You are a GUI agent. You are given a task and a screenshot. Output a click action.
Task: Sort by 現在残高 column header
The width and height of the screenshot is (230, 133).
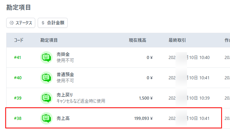click(x=137, y=40)
